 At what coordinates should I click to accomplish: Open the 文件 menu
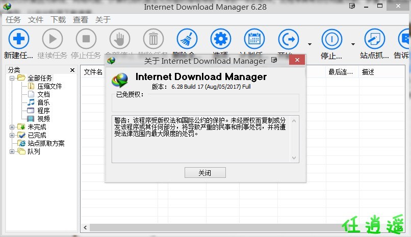[x=36, y=20]
